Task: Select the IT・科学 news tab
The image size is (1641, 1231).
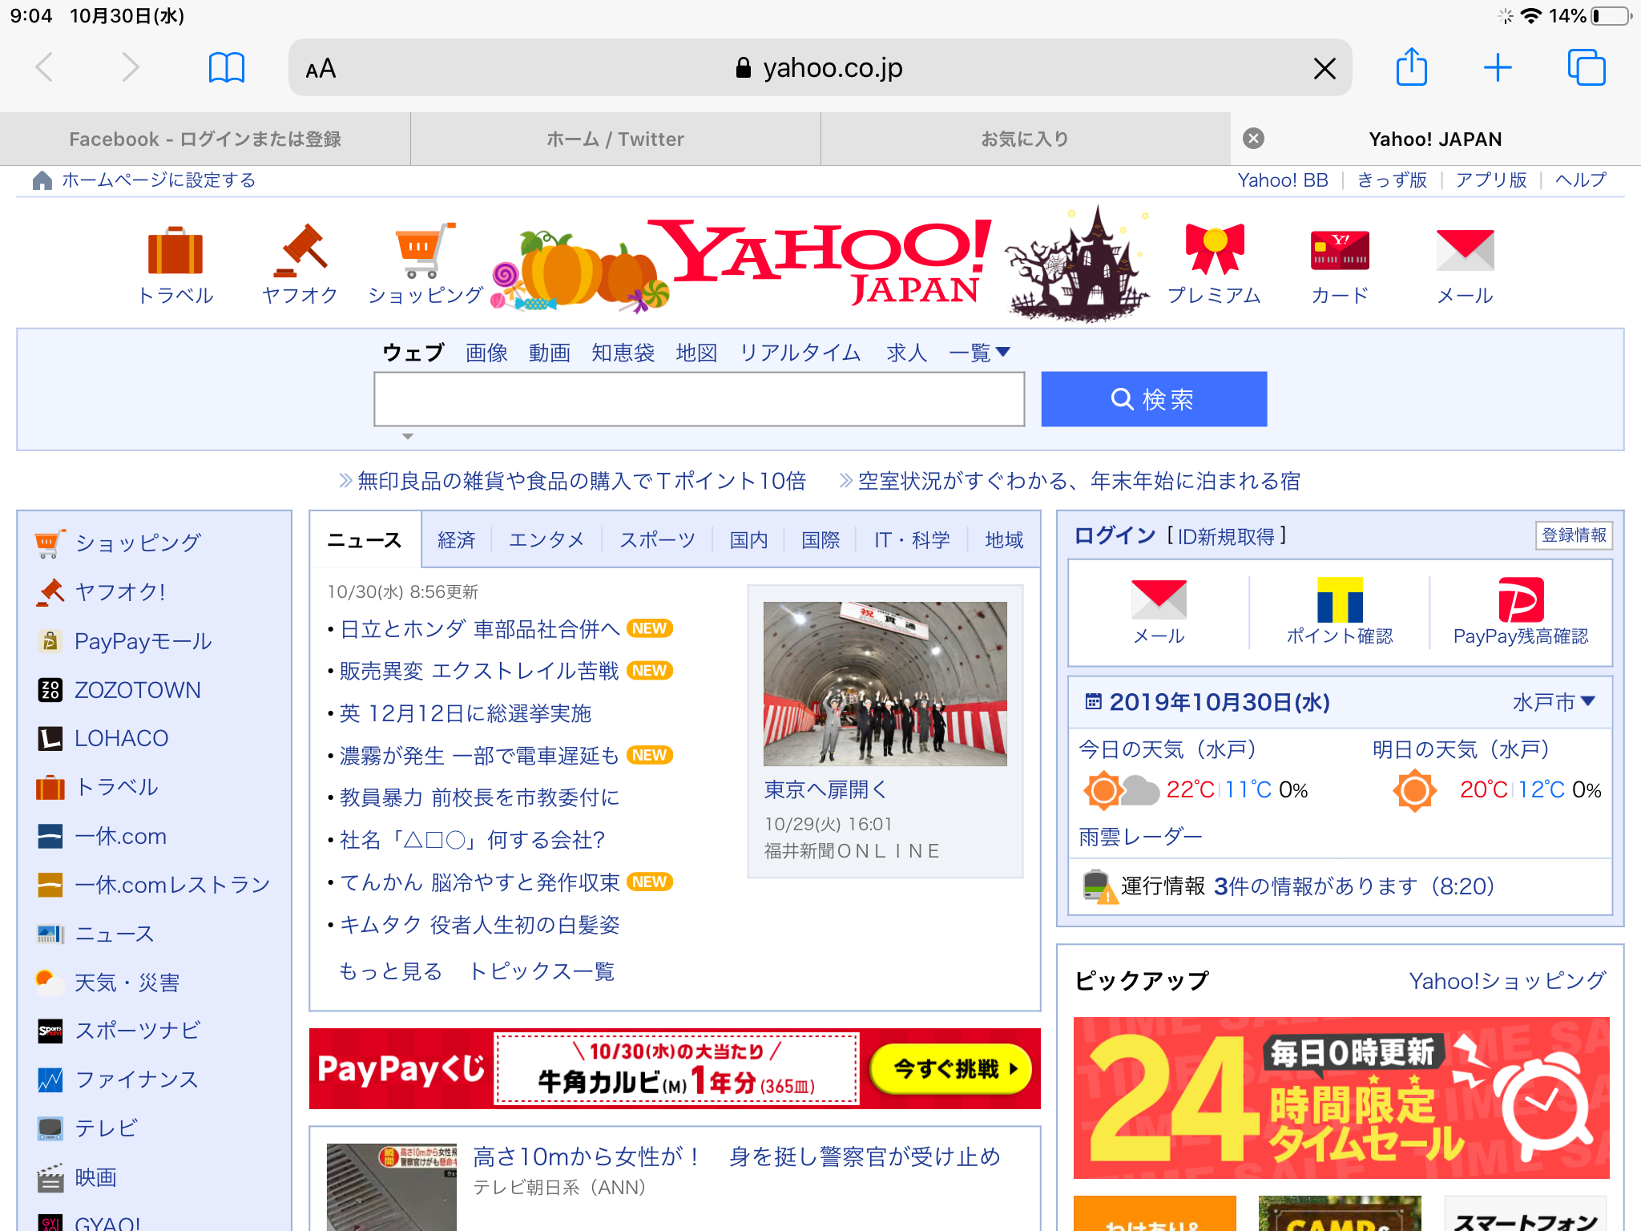Action: (x=912, y=540)
